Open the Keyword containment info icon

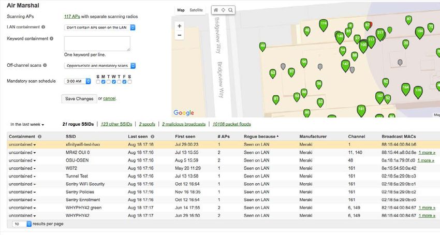coord(51,38)
